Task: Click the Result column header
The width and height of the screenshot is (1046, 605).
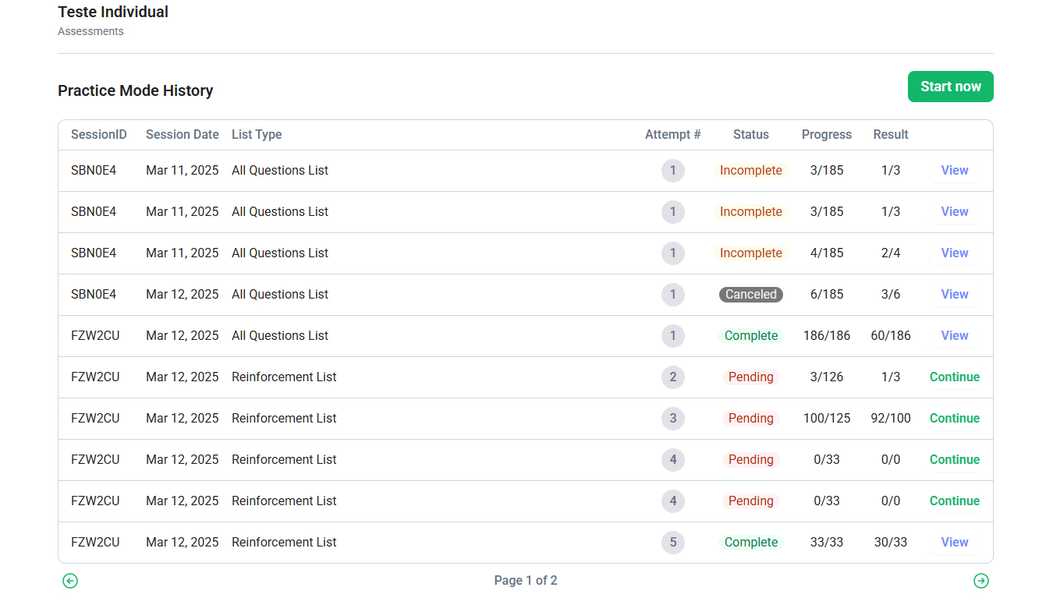Action: pos(891,135)
